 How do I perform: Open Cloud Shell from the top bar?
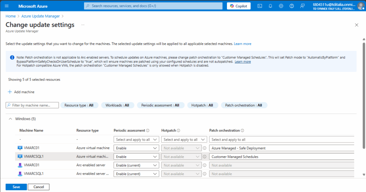[260, 6]
